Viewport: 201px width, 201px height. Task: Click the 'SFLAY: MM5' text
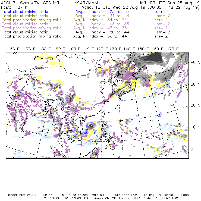[170, 198]
